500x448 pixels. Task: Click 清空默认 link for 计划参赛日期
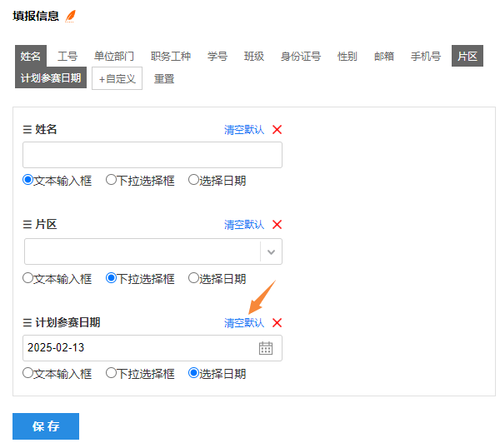pos(244,323)
